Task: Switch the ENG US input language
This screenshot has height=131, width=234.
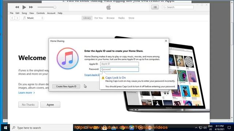Action: (x=211, y=128)
